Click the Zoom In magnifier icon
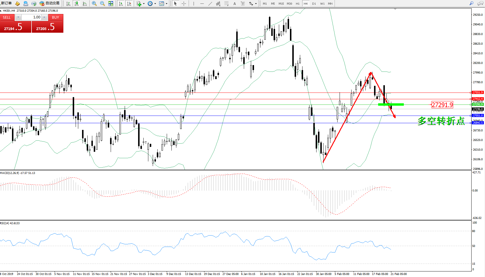The height and width of the screenshot is (277, 485). point(94,4)
